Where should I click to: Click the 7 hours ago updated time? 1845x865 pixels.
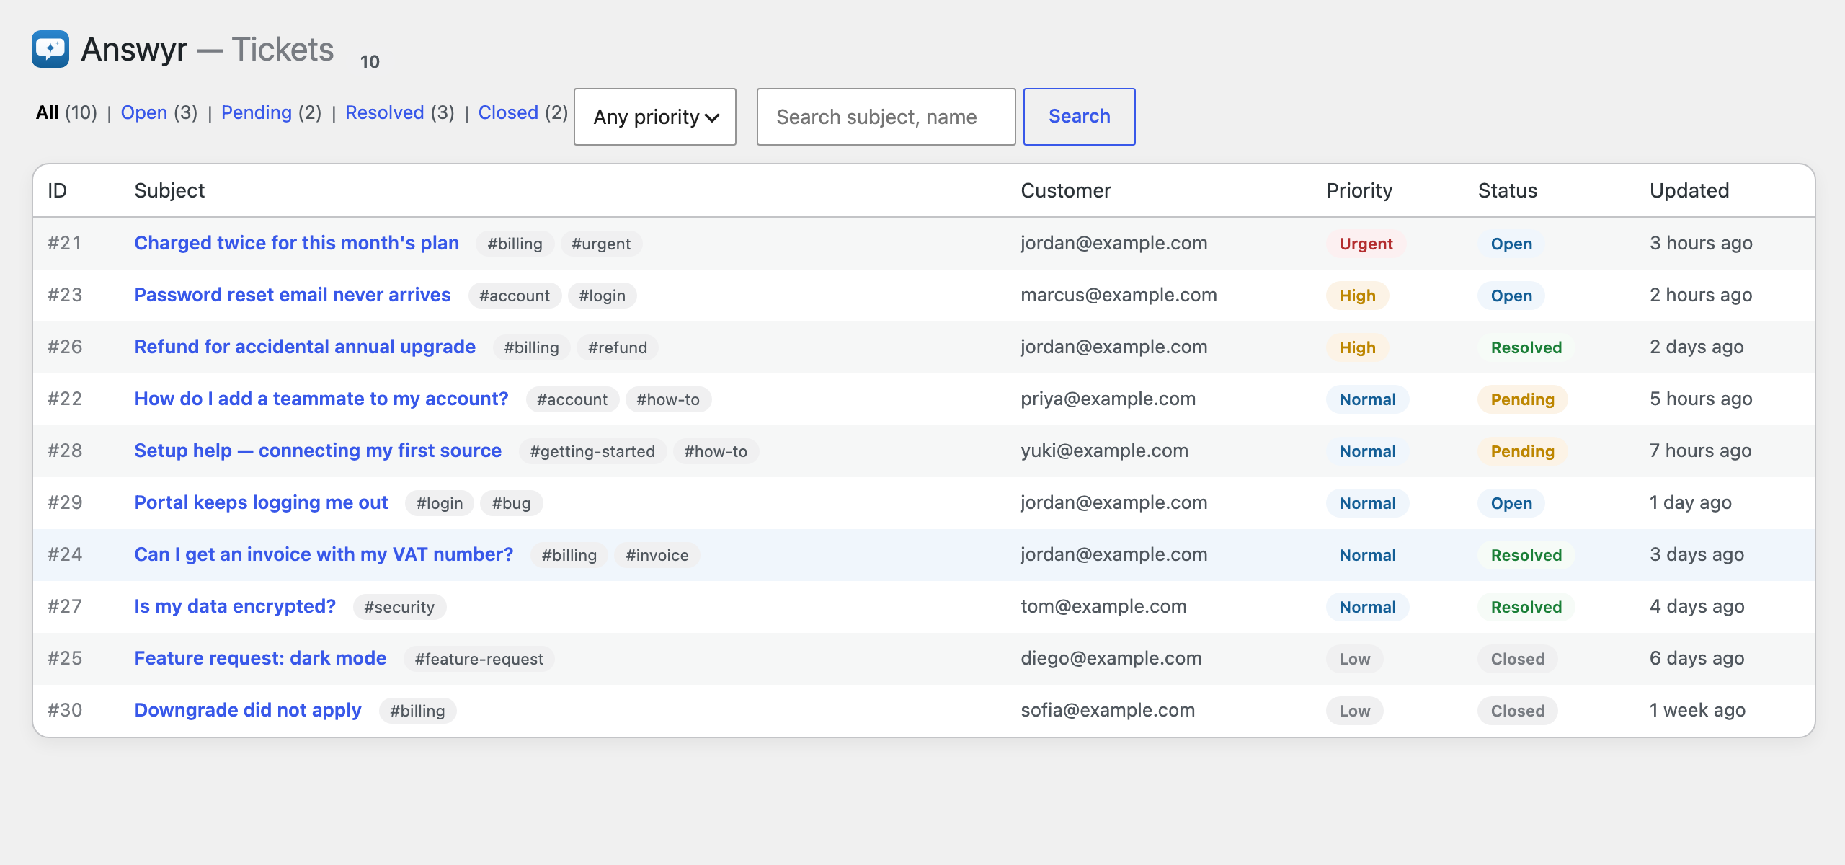click(1700, 451)
